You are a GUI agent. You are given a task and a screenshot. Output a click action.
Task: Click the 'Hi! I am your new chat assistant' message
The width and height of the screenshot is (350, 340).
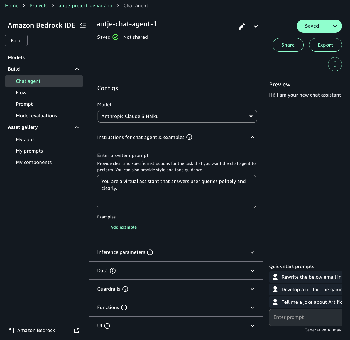305,95
